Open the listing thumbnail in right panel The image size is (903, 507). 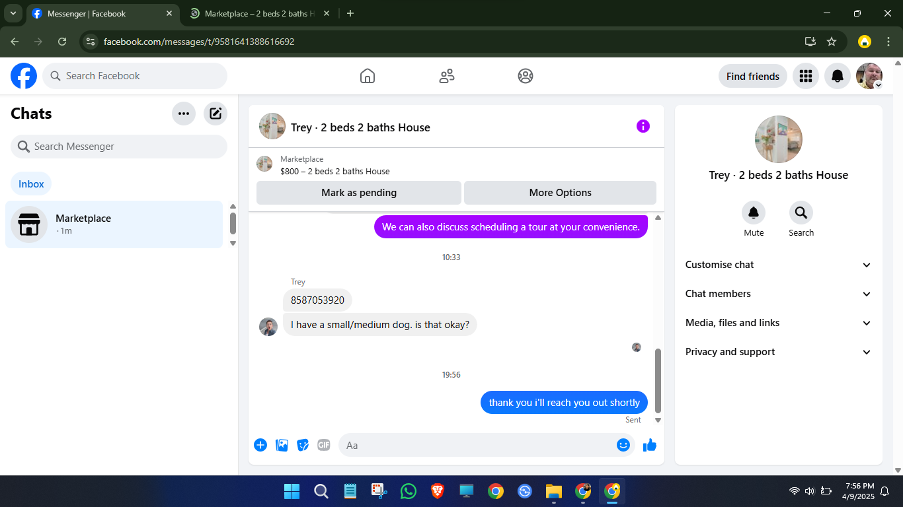click(779, 139)
